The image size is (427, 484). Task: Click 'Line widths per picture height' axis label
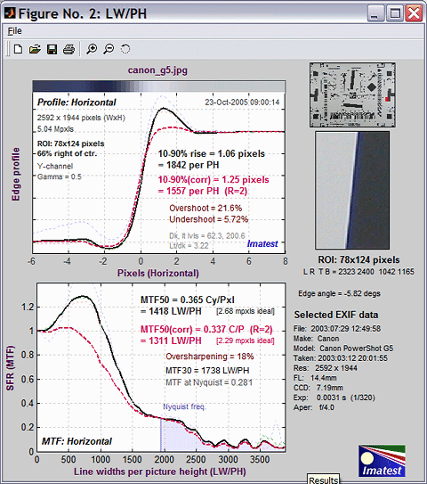tap(159, 472)
